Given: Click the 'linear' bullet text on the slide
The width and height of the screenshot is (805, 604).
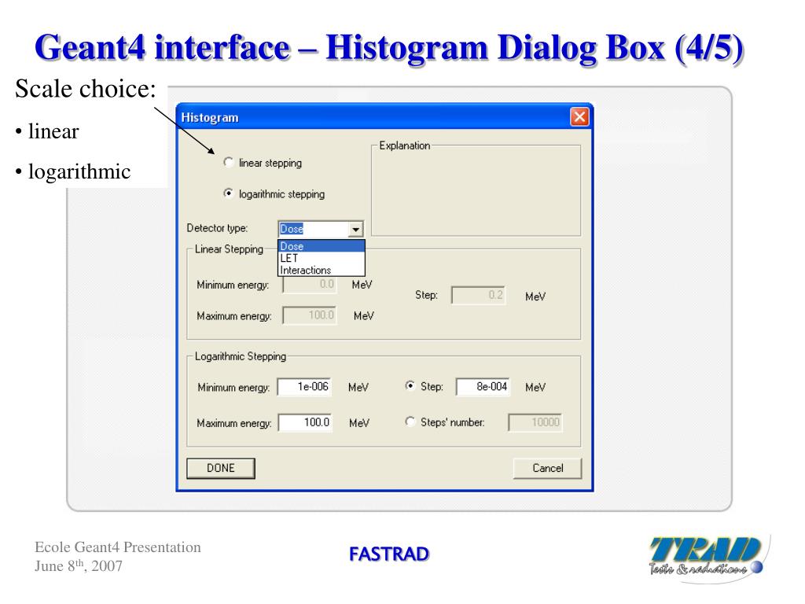Looking at the screenshot, I should 53,131.
